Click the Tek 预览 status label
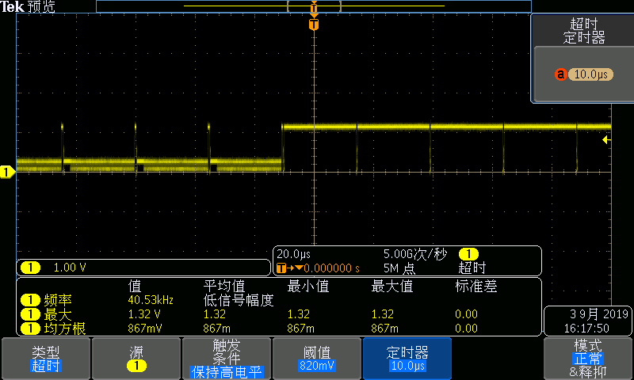This screenshot has width=634, height=380. pos(28,6)
